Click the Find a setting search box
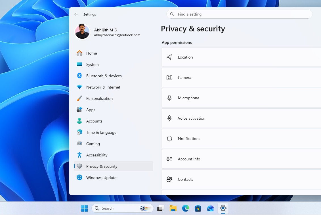 tap(239, 14)
